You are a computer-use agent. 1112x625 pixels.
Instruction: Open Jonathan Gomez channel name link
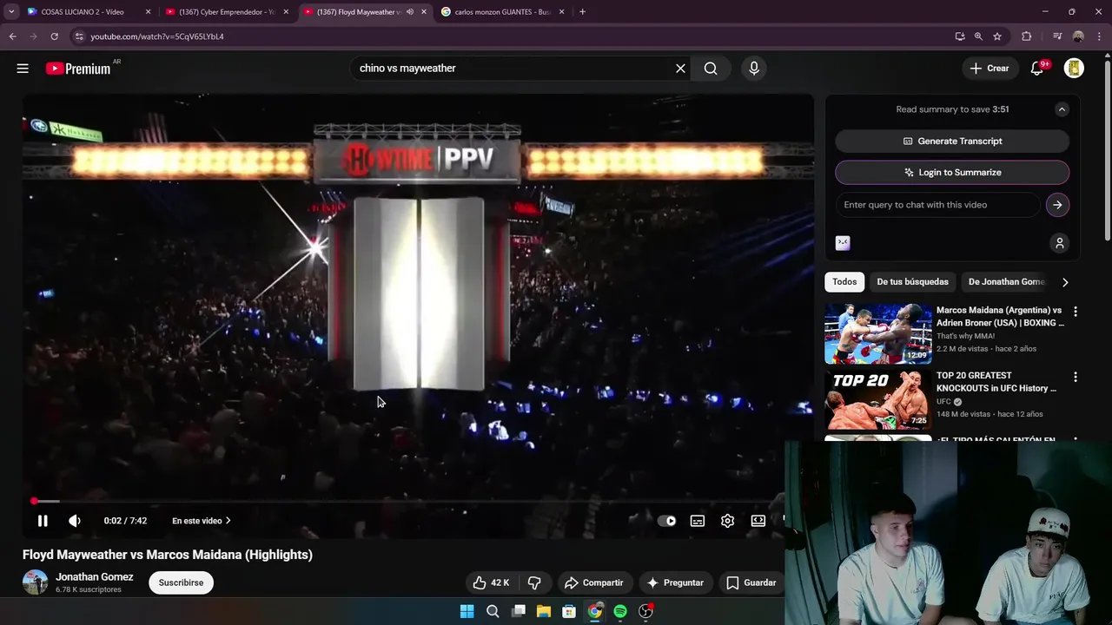(95, 577)
